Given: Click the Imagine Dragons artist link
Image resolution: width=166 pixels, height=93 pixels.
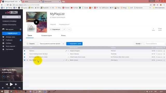Looking at the screenshot, I should (x=75, y=51).
